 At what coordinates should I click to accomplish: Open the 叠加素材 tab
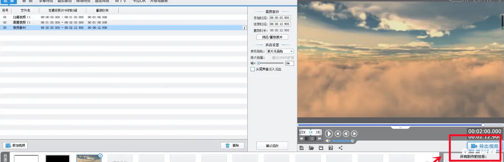(x=65, y=1)
